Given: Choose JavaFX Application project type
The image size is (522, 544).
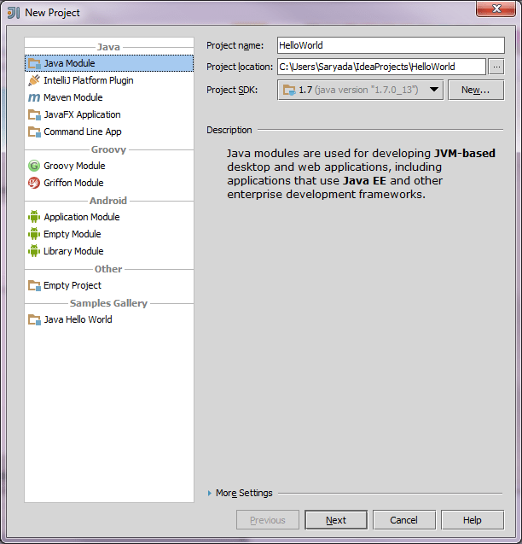Looking at the screenshot, I should point(109,114).
